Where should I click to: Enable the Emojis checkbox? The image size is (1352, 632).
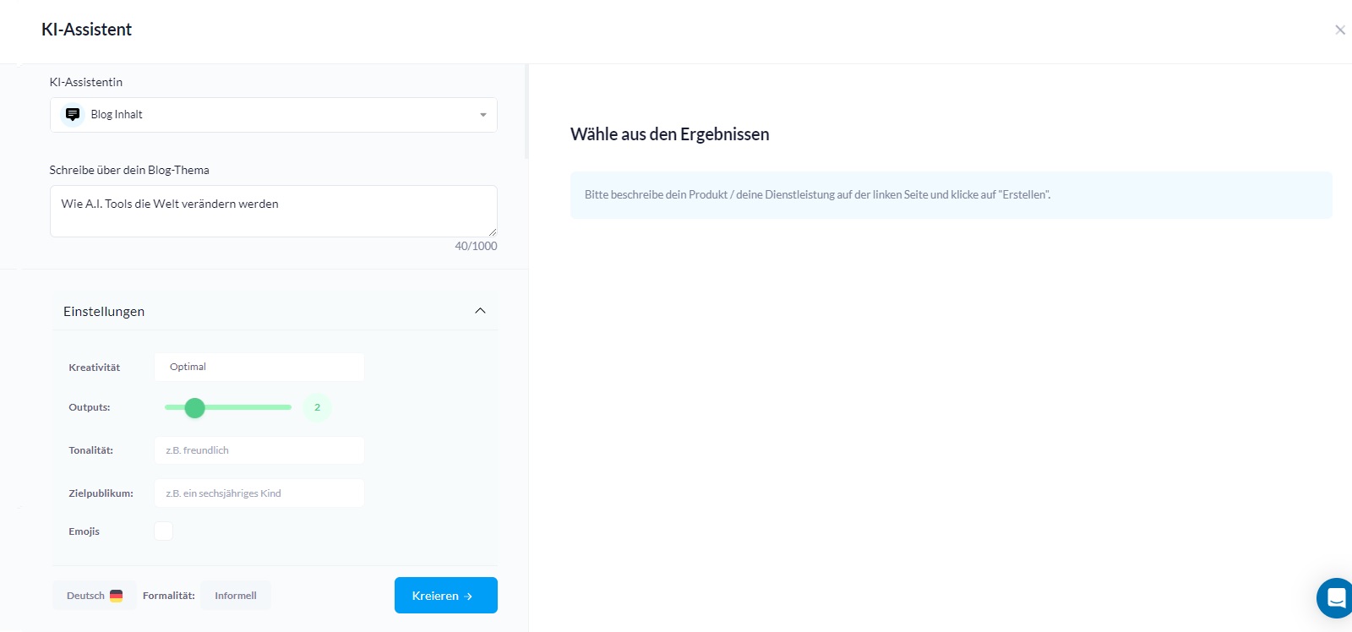pyautogui.click(x=164, y=531)
